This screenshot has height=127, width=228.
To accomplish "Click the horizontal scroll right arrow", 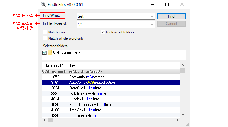I will click(x=178, y=120).
